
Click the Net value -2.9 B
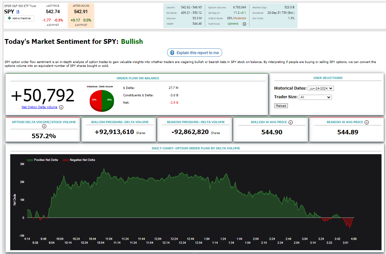coord(174,102)
